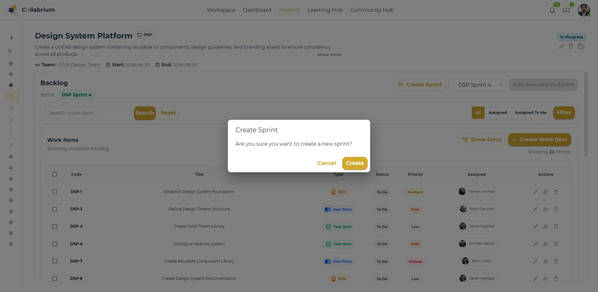Click Add Selected To Sprint
Image resolution: width=598 pixels, height=292 pixels.
coord(543,85)
